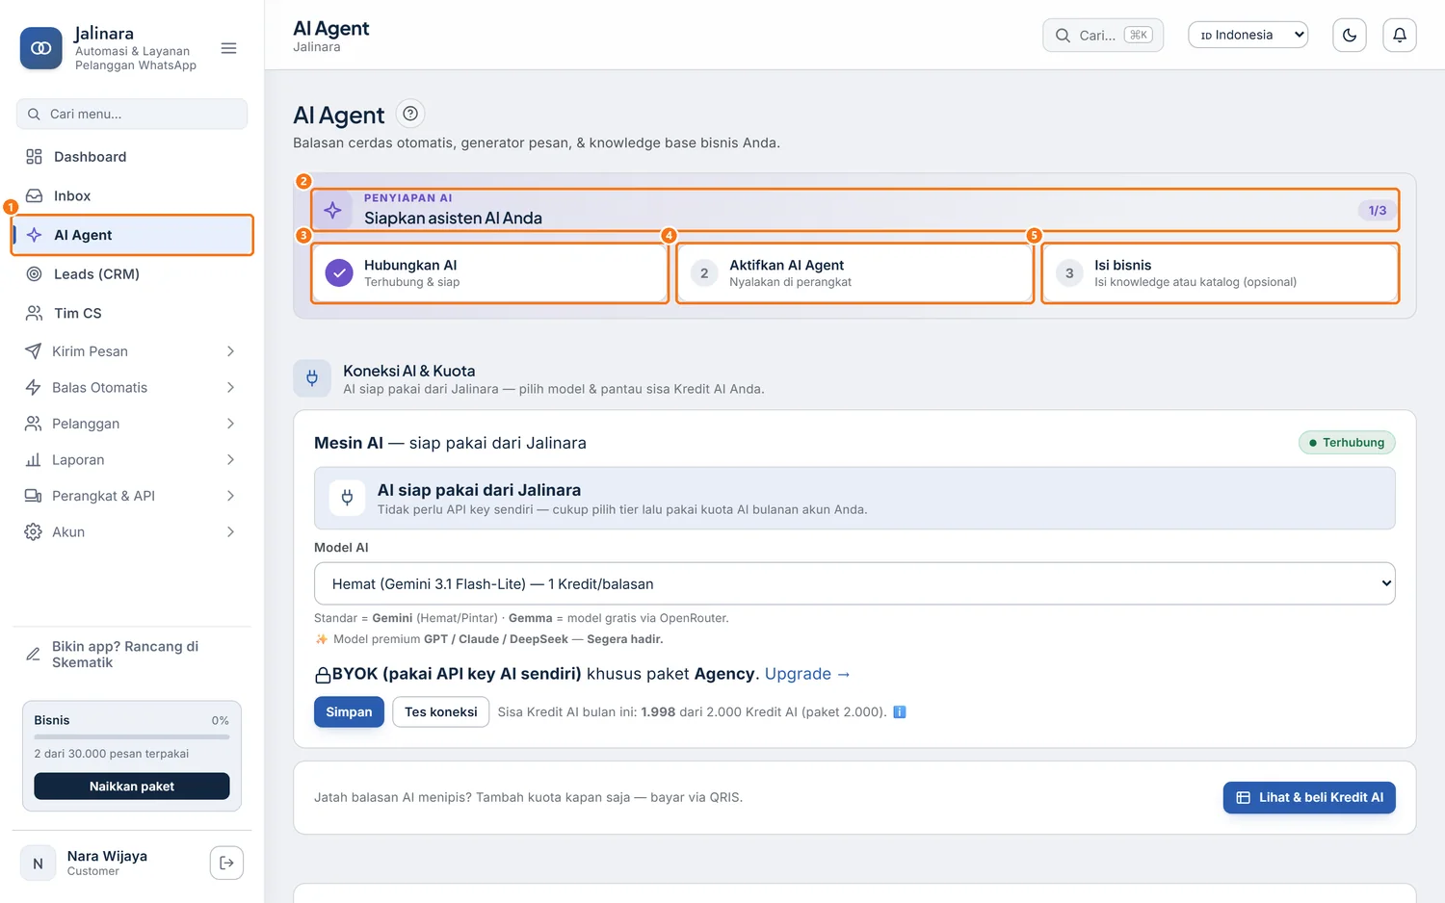
Task: Click the plug icon in AI siap pakai card
Action: [x=348, y=498]
